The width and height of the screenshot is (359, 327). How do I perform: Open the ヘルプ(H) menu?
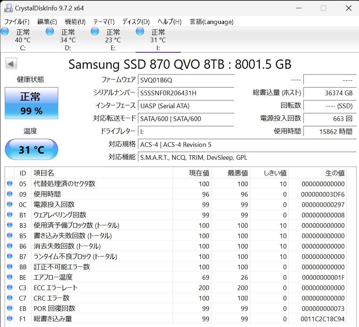click(x=168, y=21)
